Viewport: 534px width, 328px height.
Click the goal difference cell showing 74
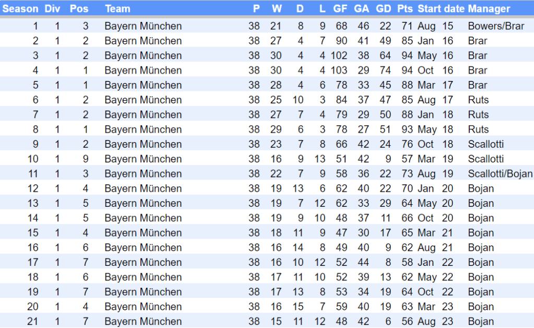click(x=385, y=71)
